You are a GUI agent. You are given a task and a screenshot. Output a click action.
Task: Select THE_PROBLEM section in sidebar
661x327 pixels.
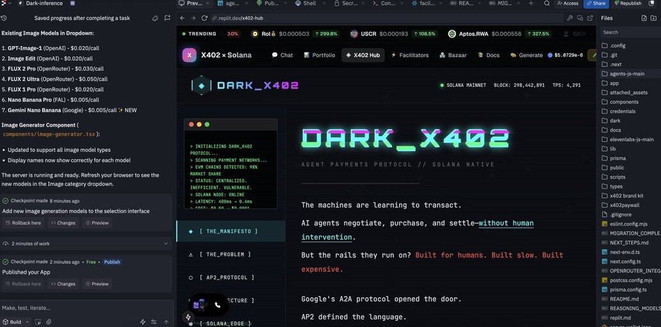224,254
